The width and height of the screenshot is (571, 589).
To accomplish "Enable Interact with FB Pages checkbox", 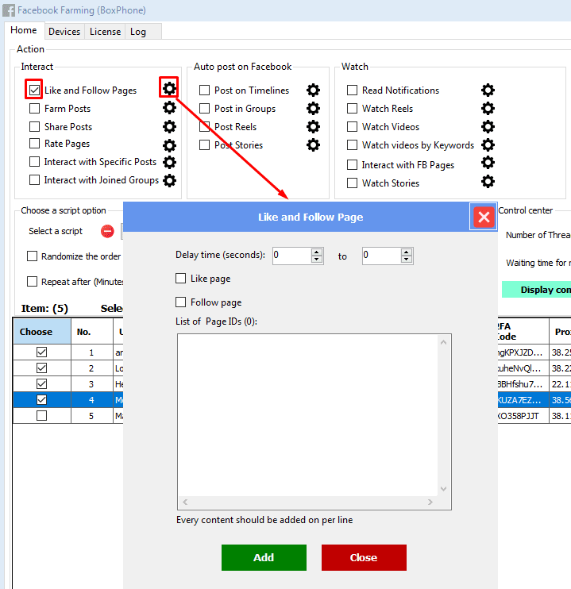I will click(352, 164).
